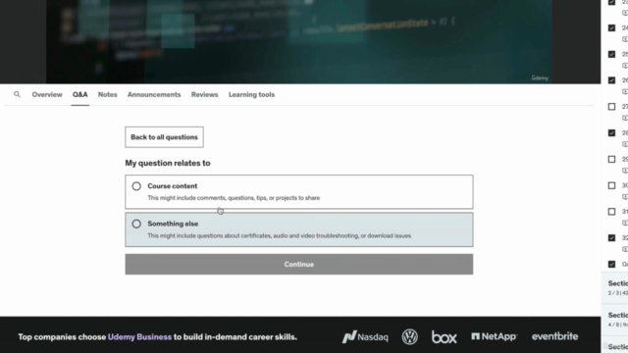Switch to the Overview tab
The image size is (628, 353).
tap(47, 94)
